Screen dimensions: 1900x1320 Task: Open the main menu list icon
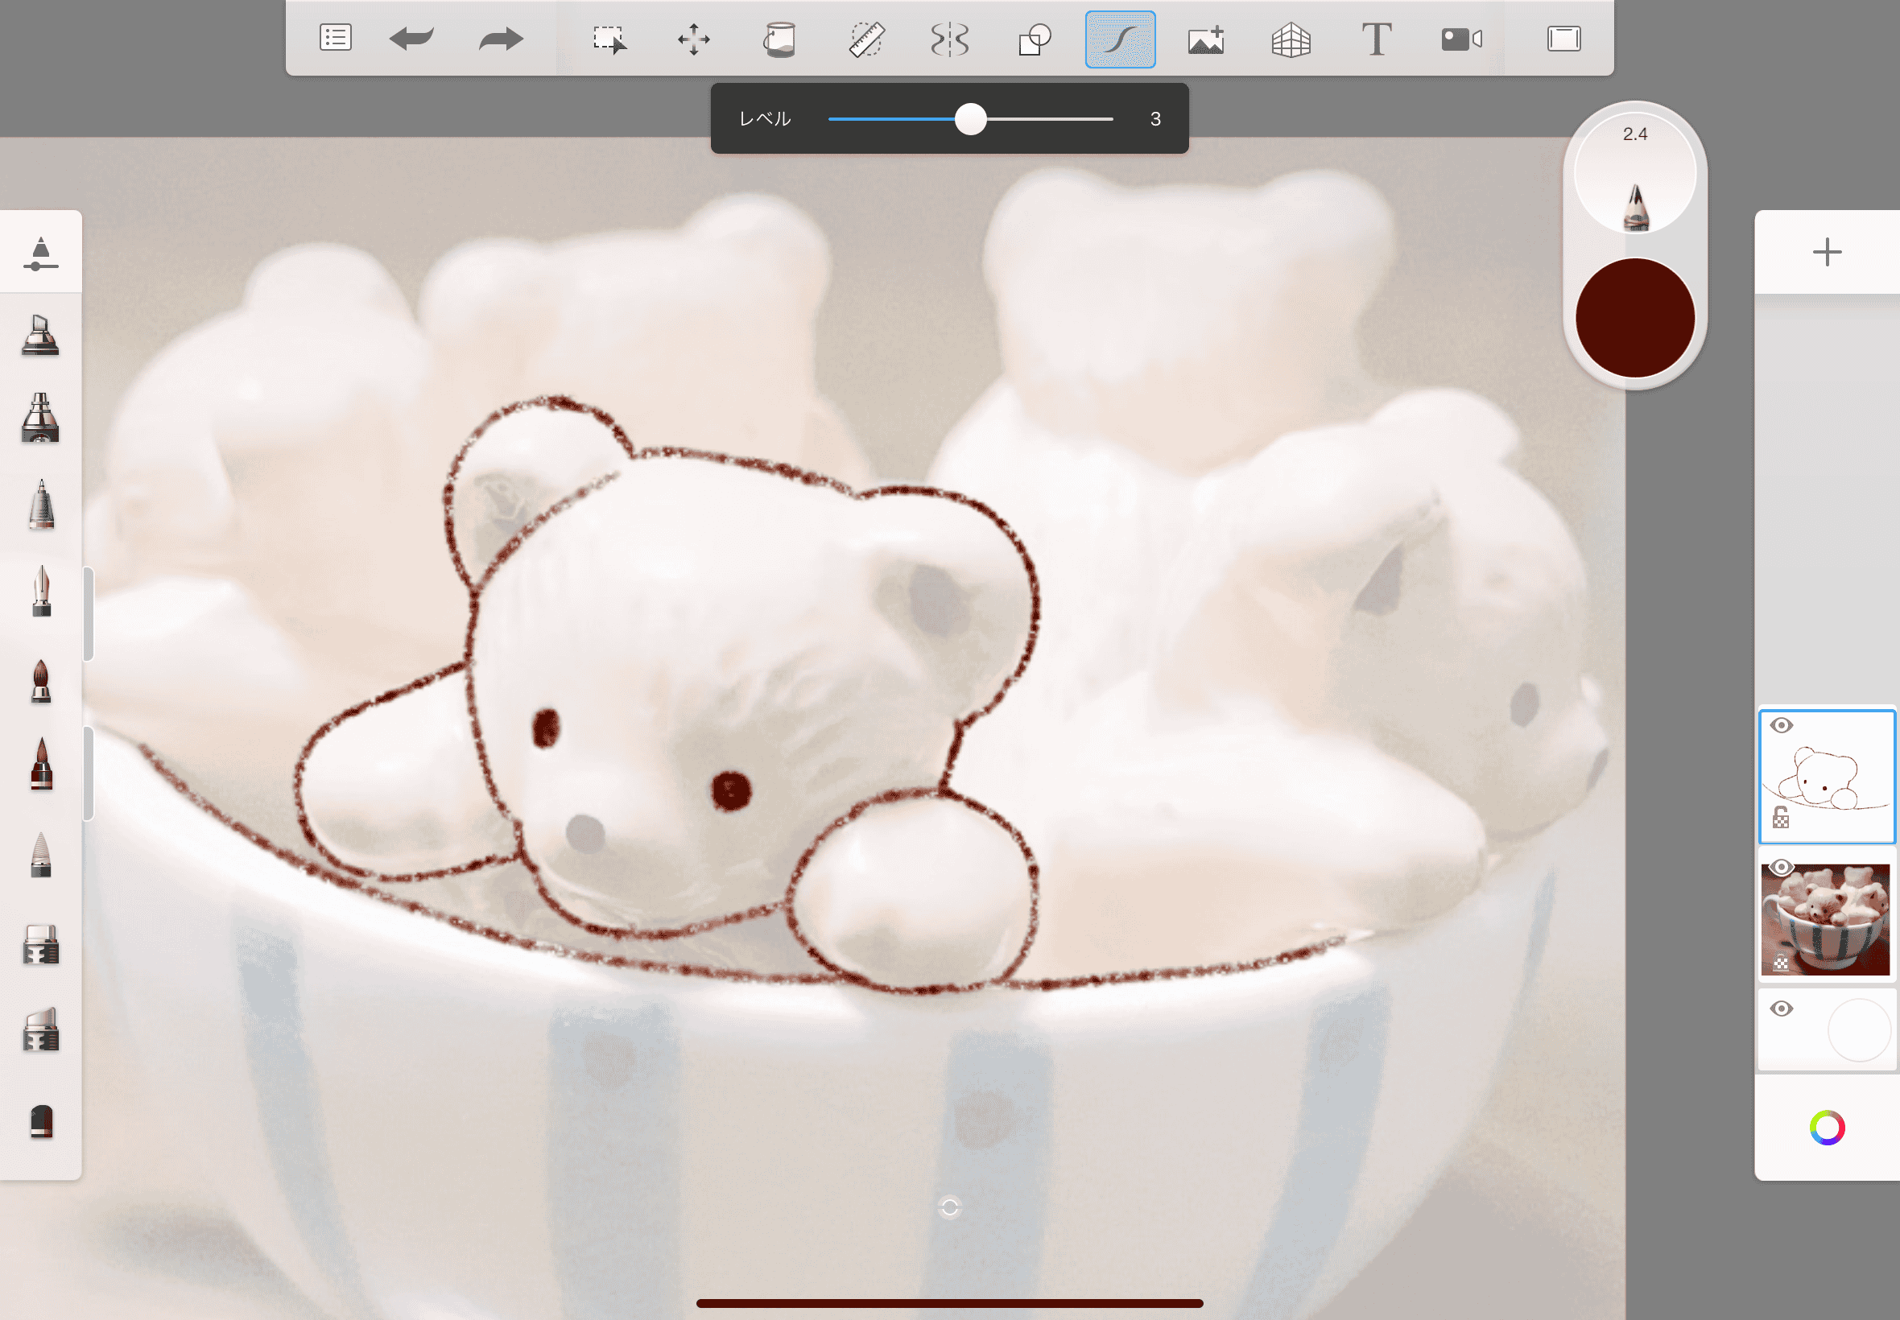(335, 38)
